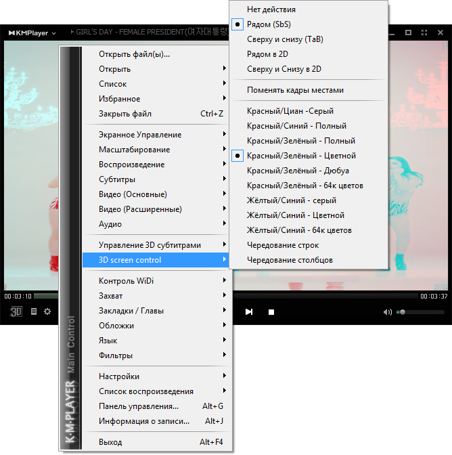This screenshot has height=455, width=452.
Task: Click Выход to exit player
Action: point(156,442)
